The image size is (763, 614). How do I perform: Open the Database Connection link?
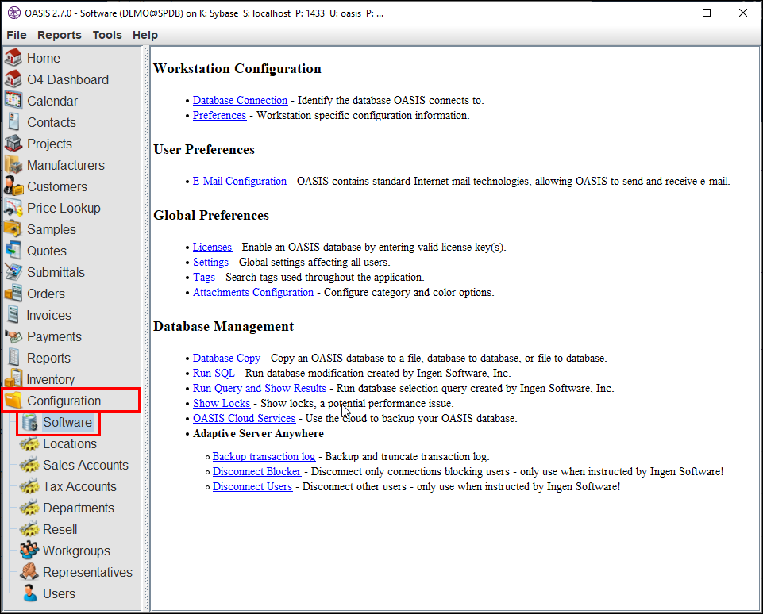[240, 100]
